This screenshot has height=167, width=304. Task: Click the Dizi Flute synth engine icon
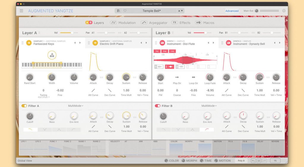click(x=162, y=43)
